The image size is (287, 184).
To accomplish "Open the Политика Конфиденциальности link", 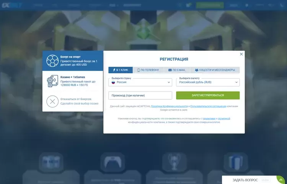I will click(169, 106).
